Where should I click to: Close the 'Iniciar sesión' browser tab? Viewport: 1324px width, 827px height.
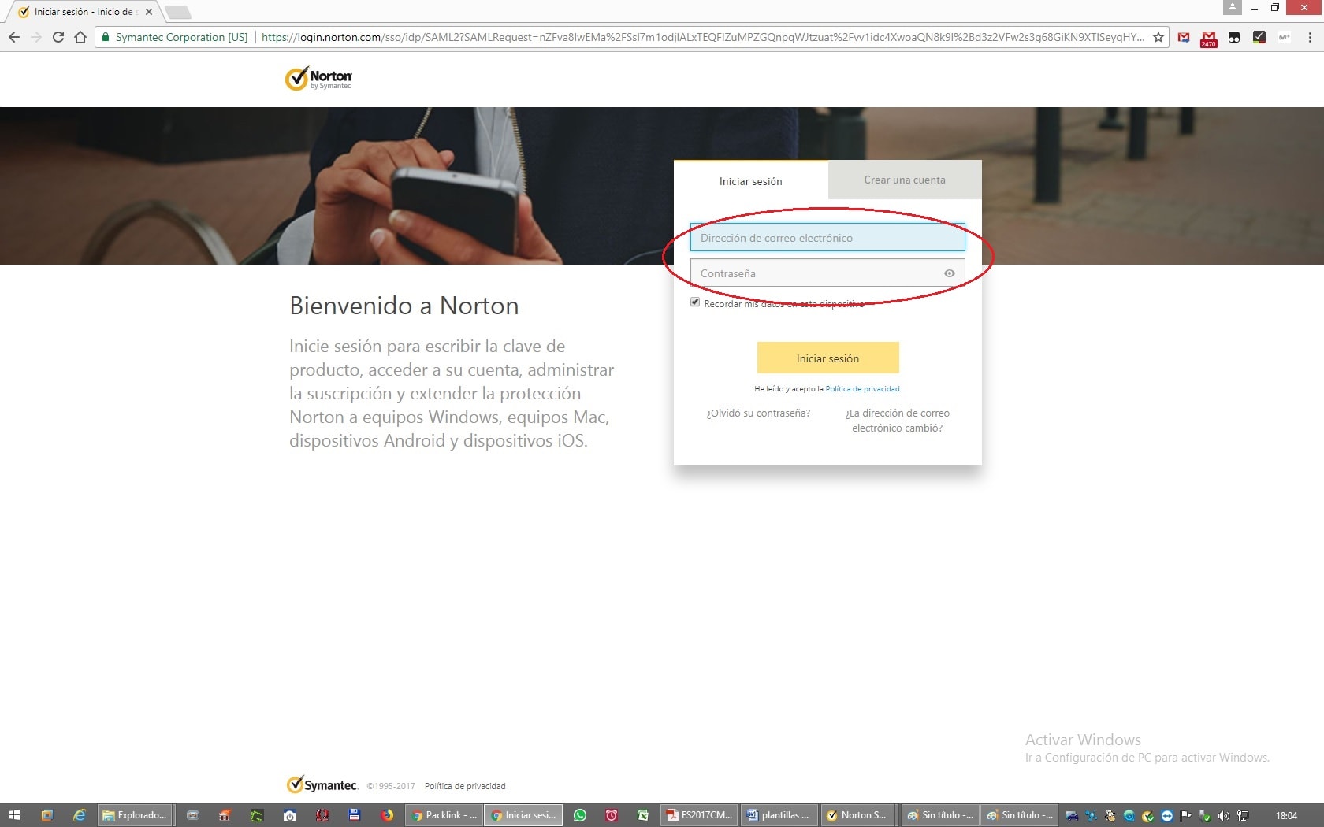148,12
